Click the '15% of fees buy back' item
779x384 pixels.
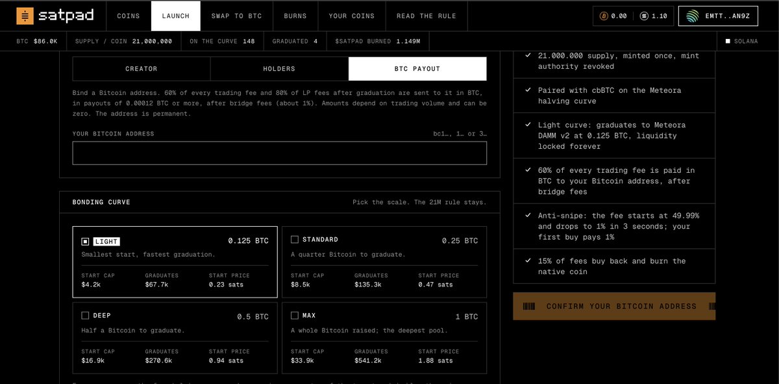pos(614,266)
